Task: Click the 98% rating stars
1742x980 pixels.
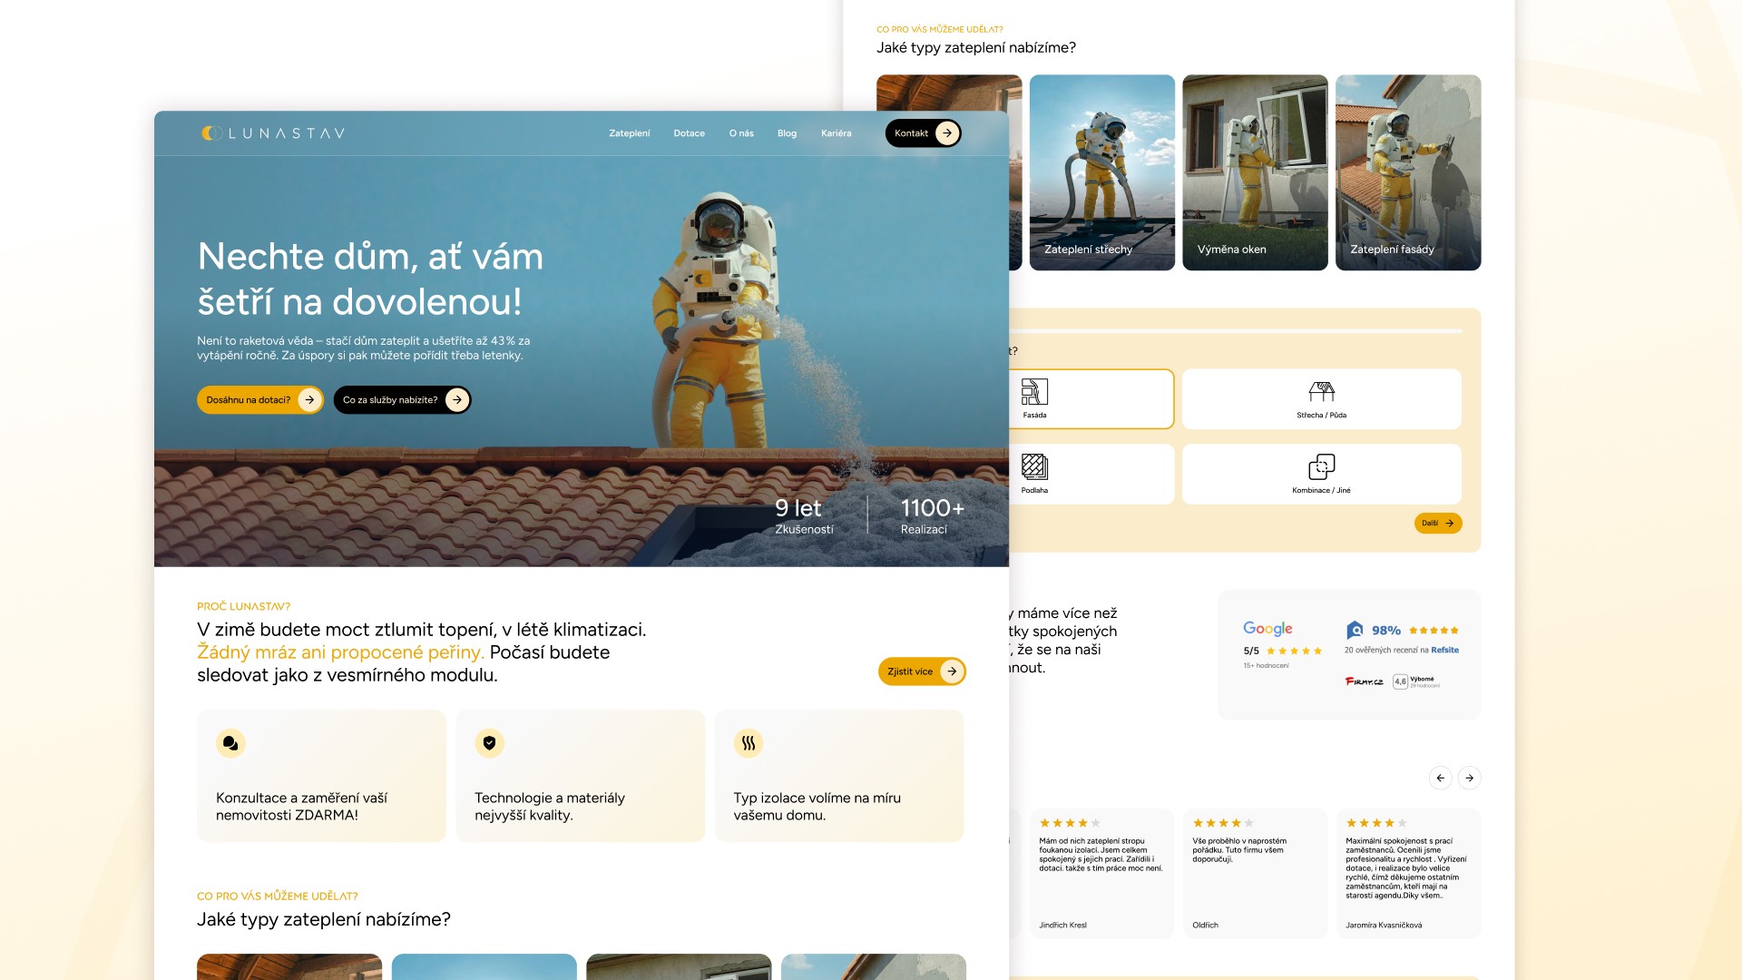Action: (1434, 631)
